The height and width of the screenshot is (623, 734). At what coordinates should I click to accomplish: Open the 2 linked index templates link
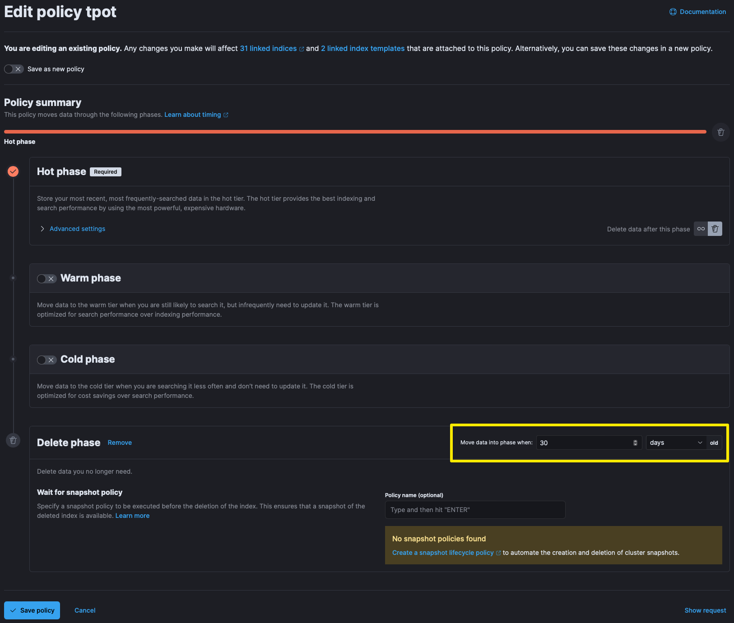click(x=362, y=48)
